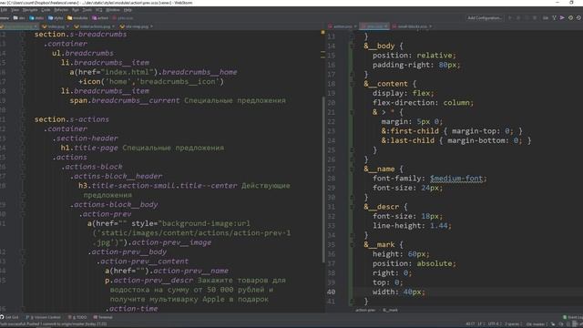Image resolution: width=583 pixels, height=328 pixels.
Task: Select the 'static' breadcrumb folder
Action: coord(36,18)
